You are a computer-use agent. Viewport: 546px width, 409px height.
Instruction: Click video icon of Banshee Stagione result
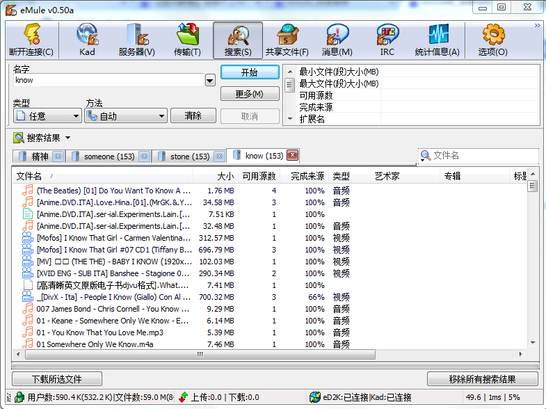[x=28, y=273]
